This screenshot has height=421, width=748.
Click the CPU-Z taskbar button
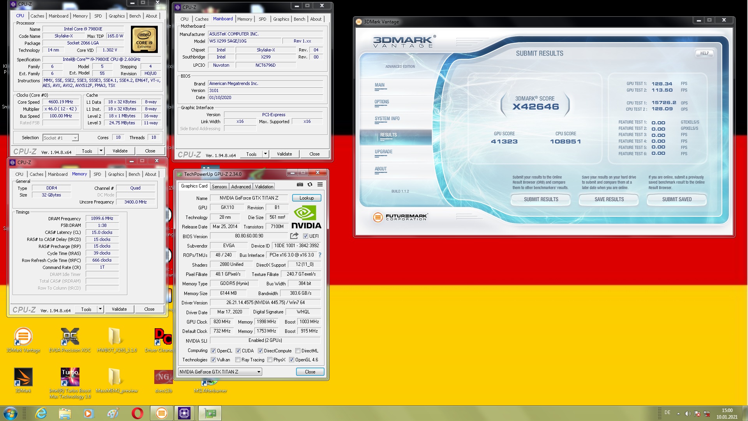click(x=184, y=413)
